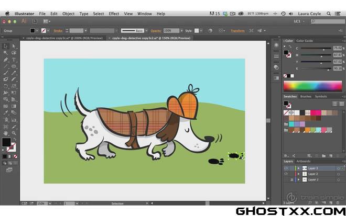This screenshot has height=216, width=346.
Task: Select the Rotate tool
Action: pos(6,86)
